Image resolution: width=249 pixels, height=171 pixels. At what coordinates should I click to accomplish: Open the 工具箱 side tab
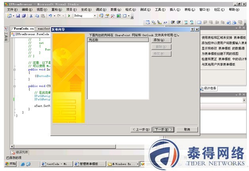[6, 34]
